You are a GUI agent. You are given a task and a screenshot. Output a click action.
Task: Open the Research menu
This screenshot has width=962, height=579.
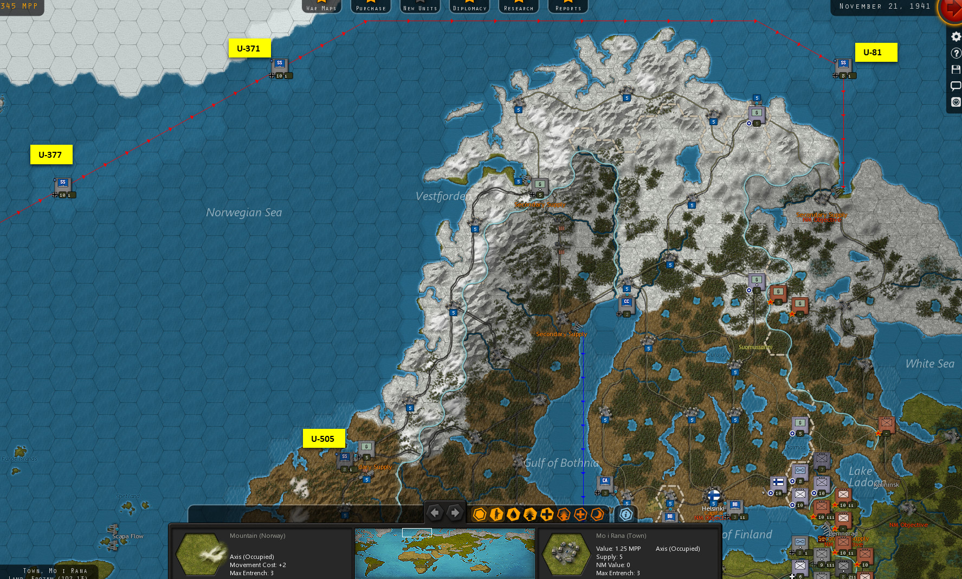point(519,7)
